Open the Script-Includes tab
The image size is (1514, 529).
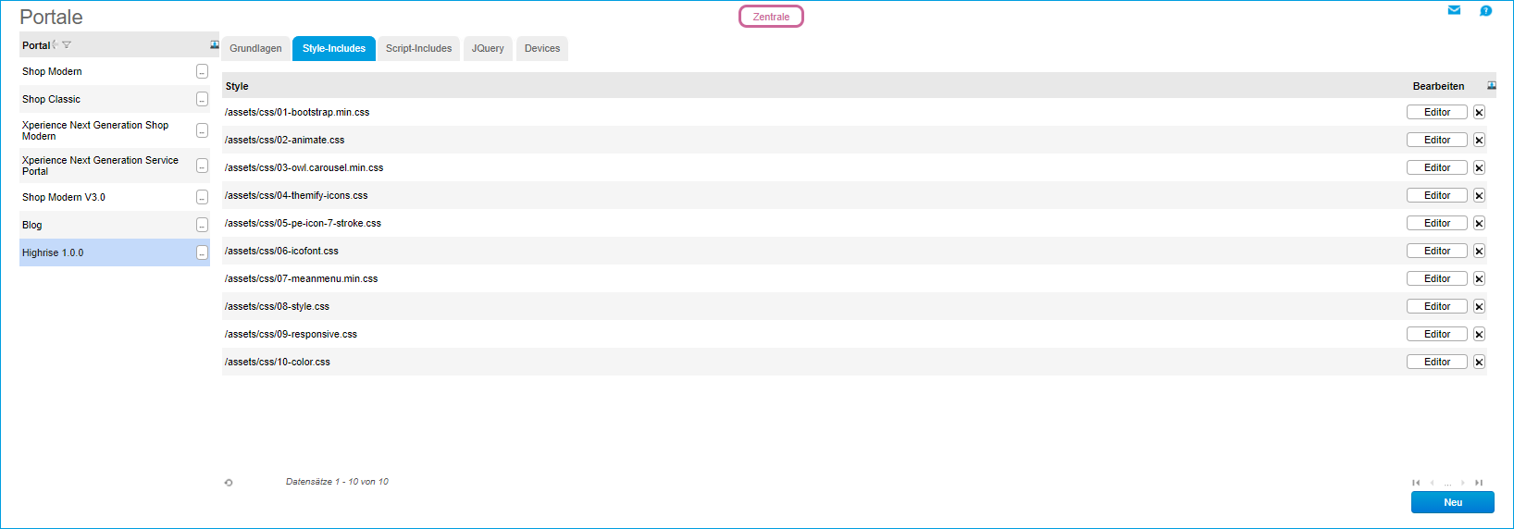point(418,48)
